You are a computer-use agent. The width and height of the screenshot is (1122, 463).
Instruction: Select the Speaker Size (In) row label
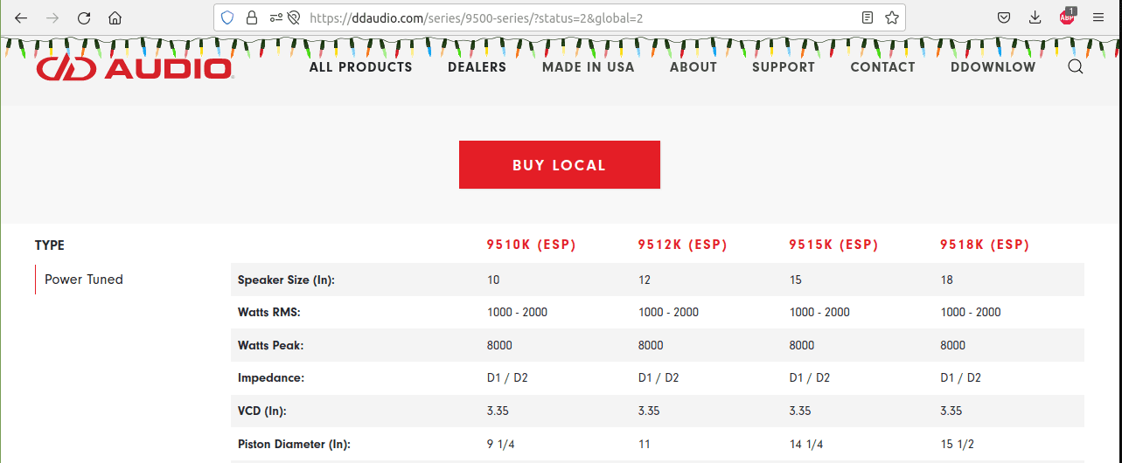287,280
